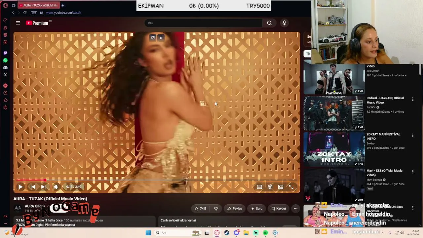This screenshot has width=423, height=238.
Task: Open Mavi Solman channel name
Action: coord(374,180)
